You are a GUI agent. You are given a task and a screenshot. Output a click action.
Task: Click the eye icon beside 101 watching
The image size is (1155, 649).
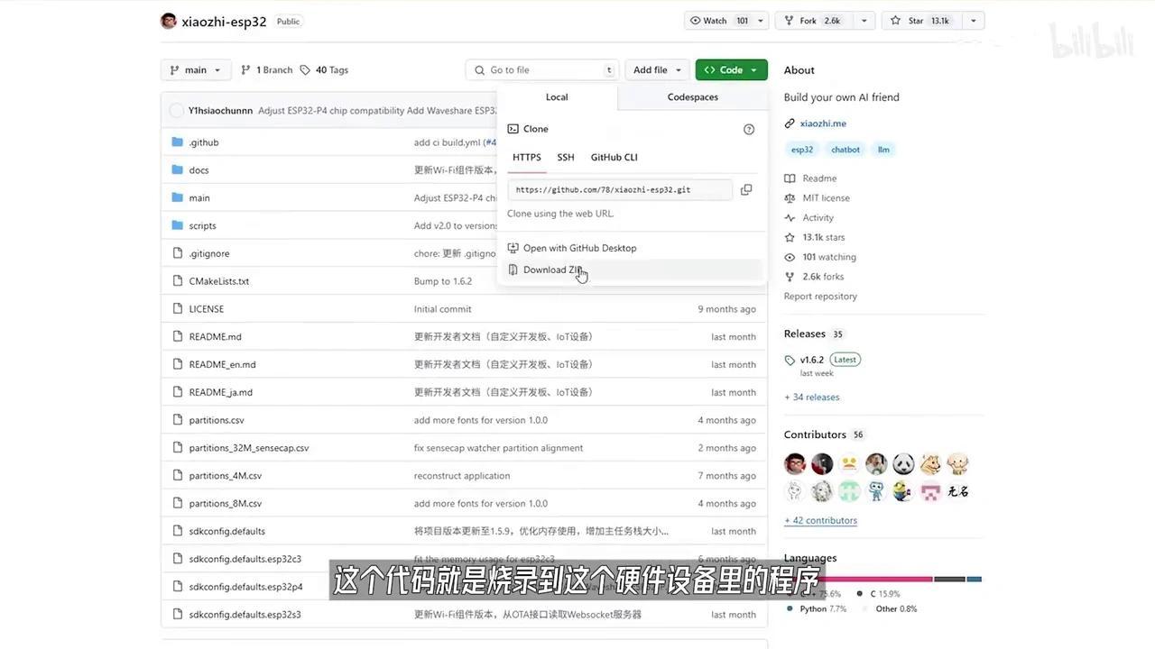pos(790,258)
